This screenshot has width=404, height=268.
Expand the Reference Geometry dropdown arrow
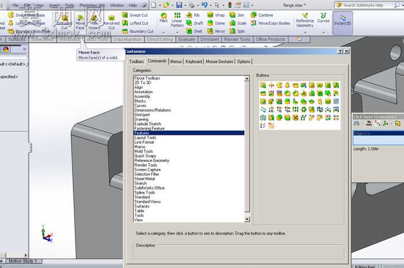pos(305,32)
